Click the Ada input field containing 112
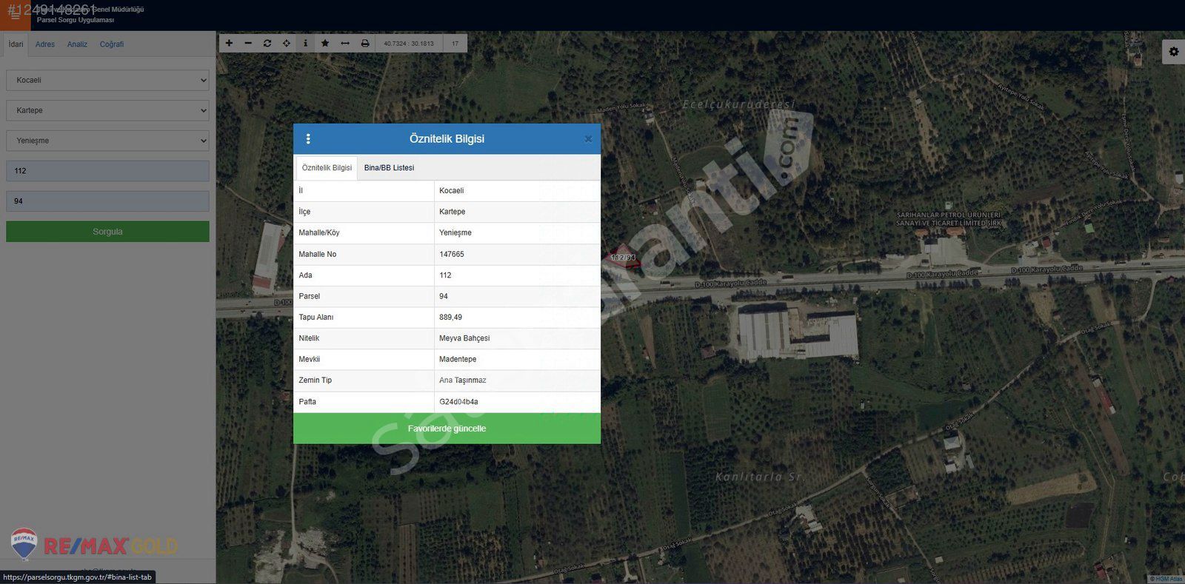This screenshot has height=584, width=1185. 107,171
